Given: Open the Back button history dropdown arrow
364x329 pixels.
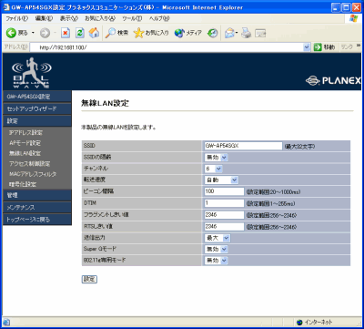Looking at the screenshot, I should [33, 33].
